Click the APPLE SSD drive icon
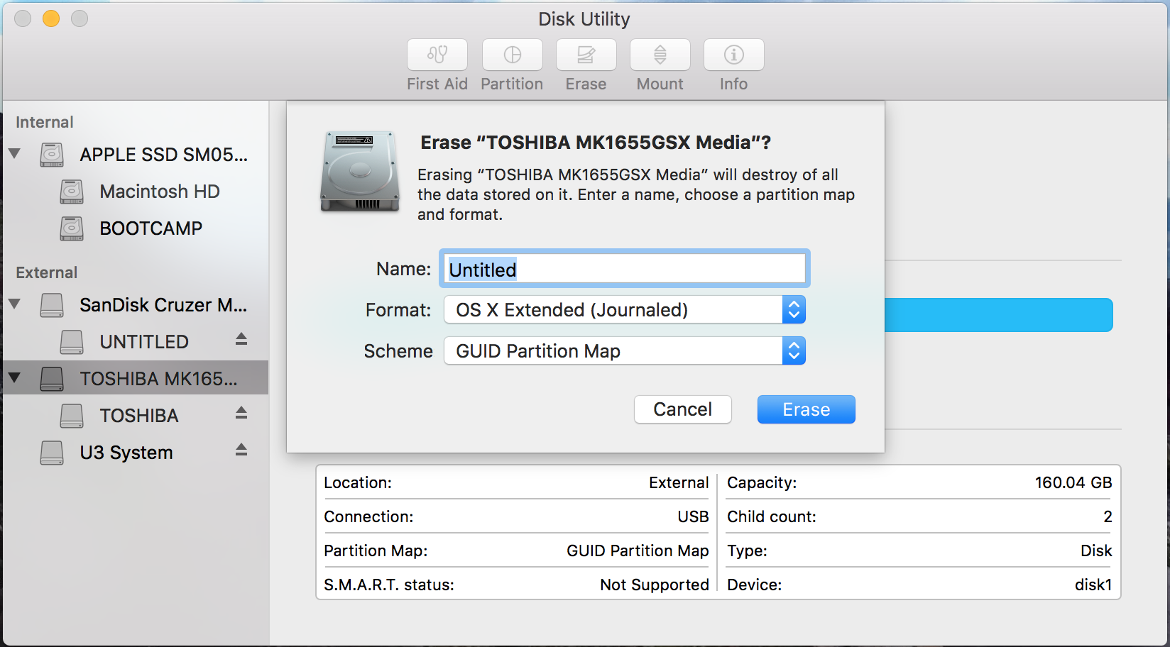 [52, 155]
